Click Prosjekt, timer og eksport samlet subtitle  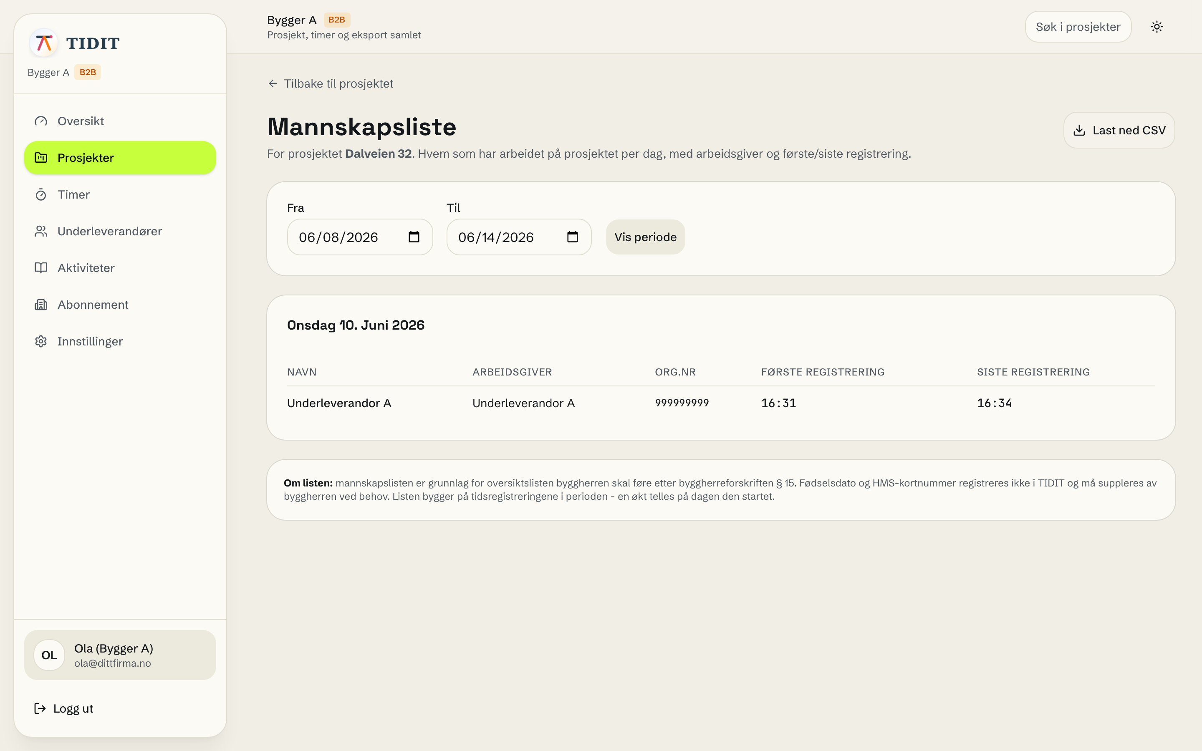pos(344,35)
